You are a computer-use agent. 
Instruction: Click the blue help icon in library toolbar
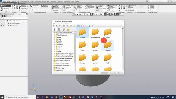pyautogui.click(x=89, y=26)
